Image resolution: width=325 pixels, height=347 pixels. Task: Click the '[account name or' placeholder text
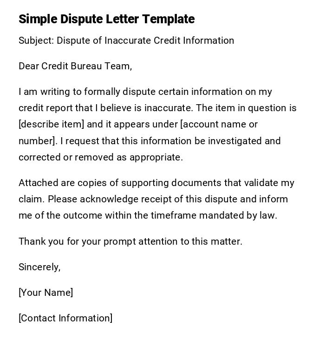[x=219, y=124]
